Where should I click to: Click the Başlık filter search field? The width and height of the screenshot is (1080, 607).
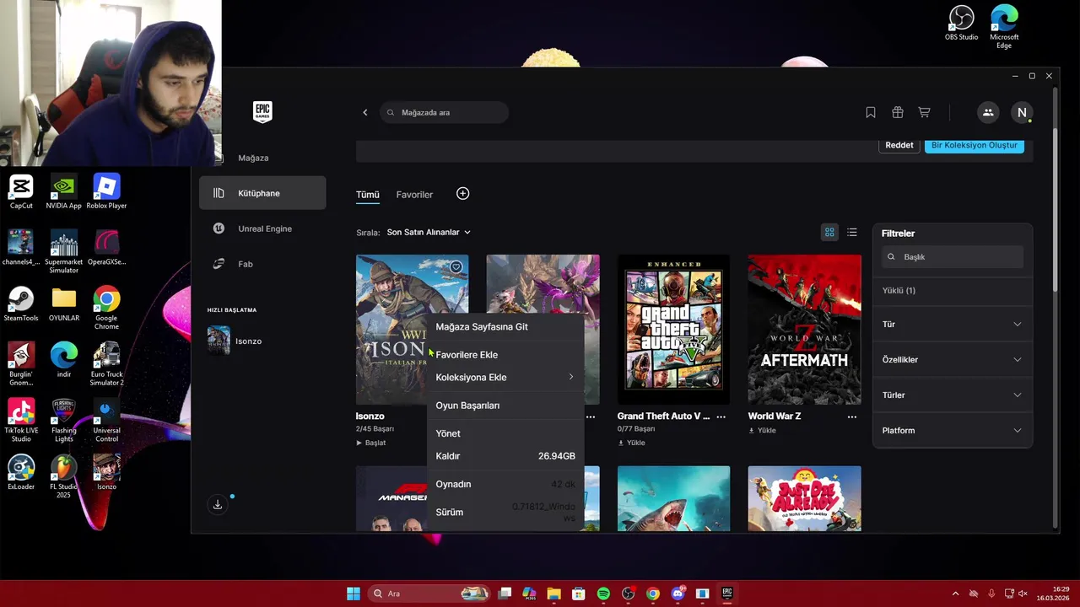click(952, 257)
